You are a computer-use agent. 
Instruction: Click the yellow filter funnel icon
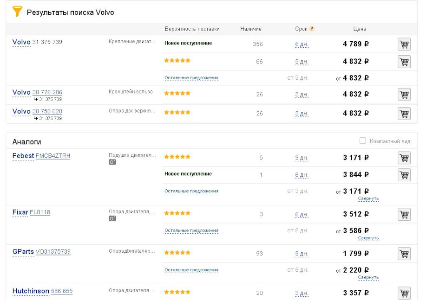point(17,12)
